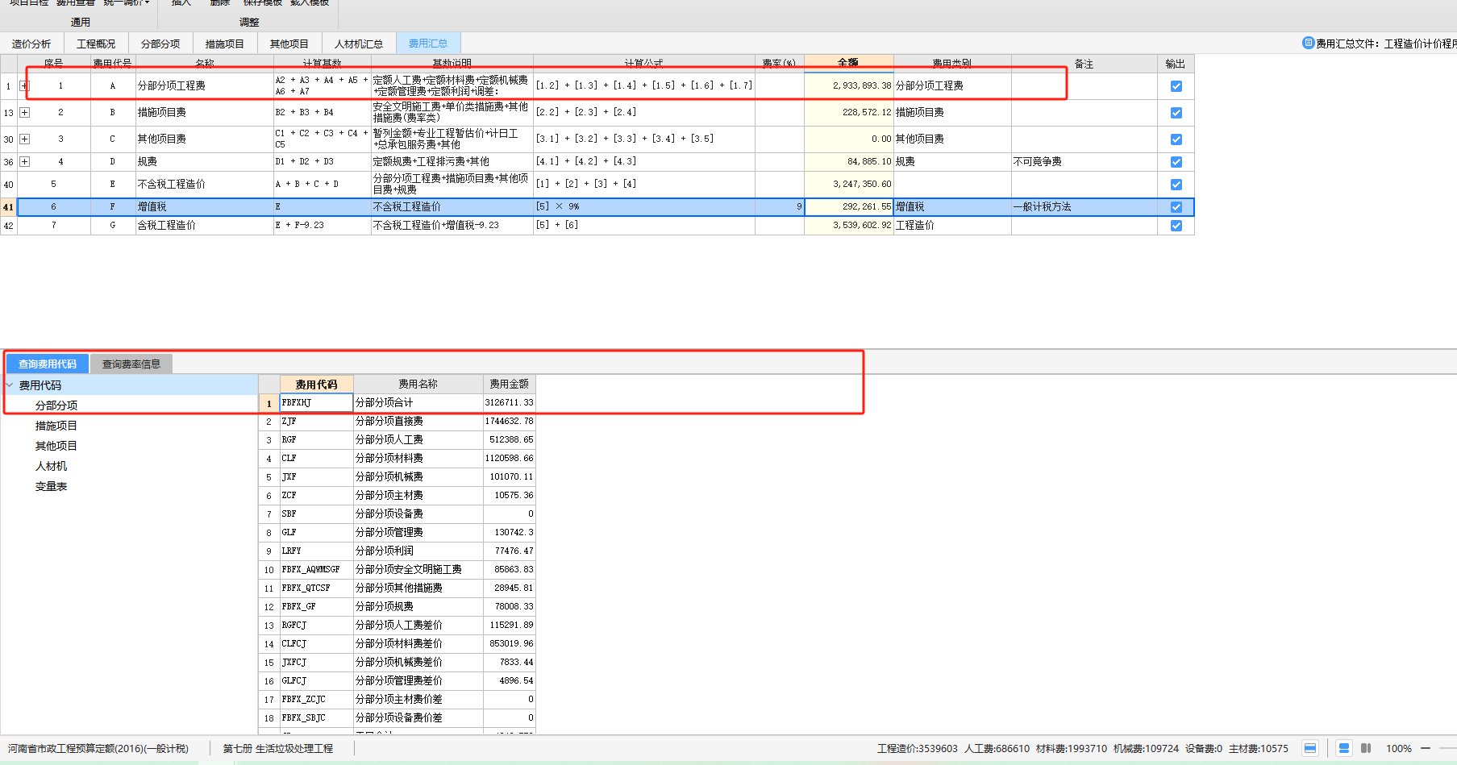This screenshot has width=1457, height=765.
Task: Click the 分部分项管理费 row name
Action: 418,532
